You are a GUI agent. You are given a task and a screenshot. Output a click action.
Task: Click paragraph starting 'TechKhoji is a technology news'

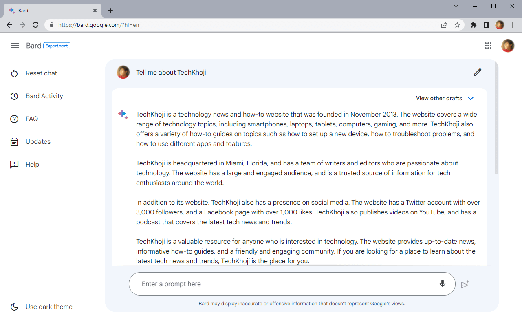306,129
